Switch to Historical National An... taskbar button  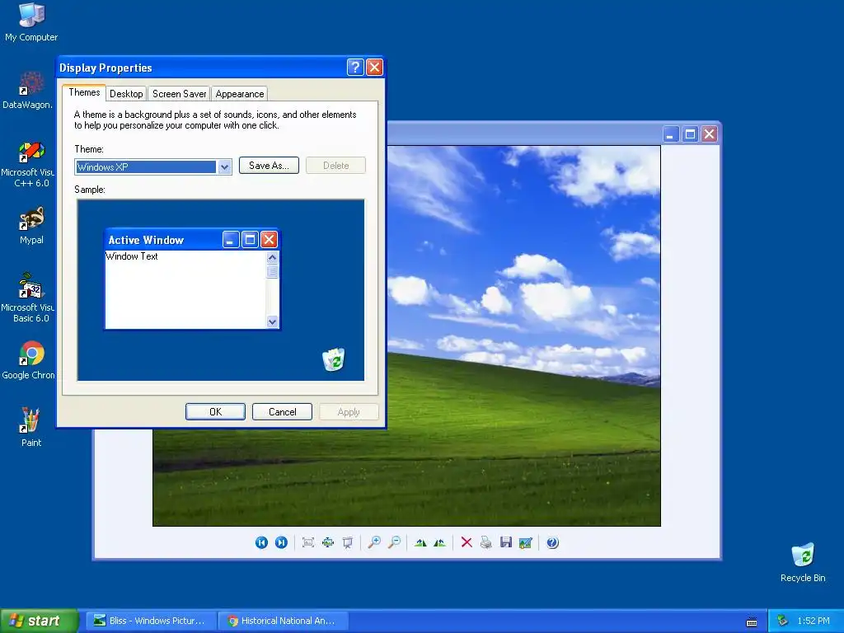click(x=284, y=621)
